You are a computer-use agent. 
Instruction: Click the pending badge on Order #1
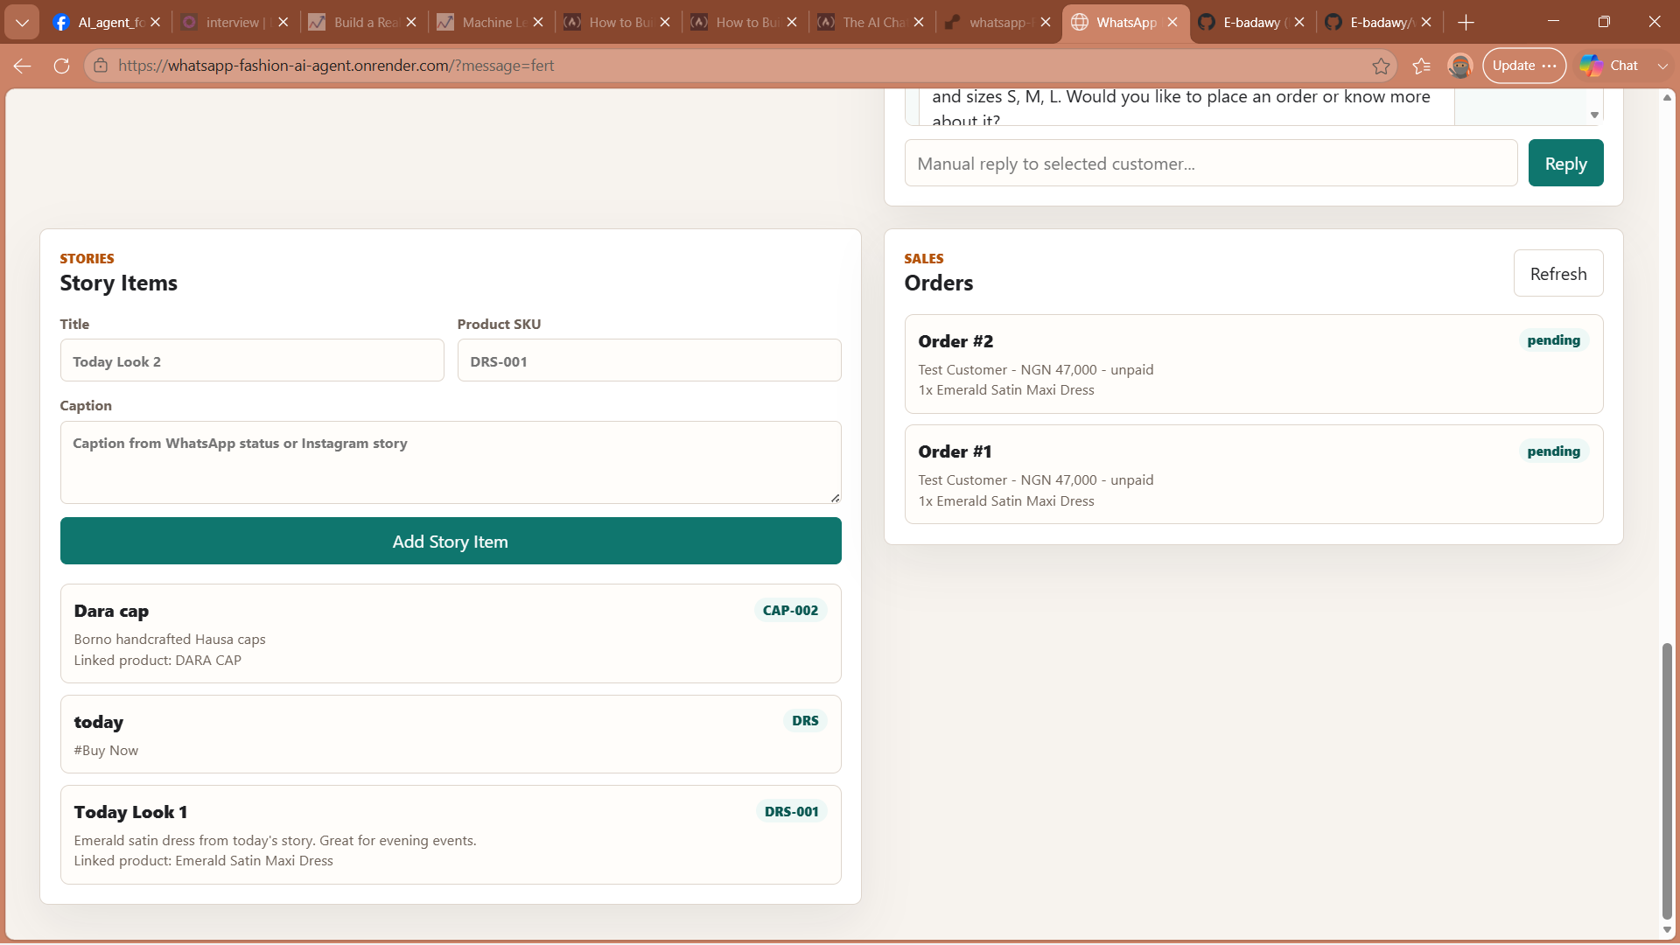[x=1553, y=451]
